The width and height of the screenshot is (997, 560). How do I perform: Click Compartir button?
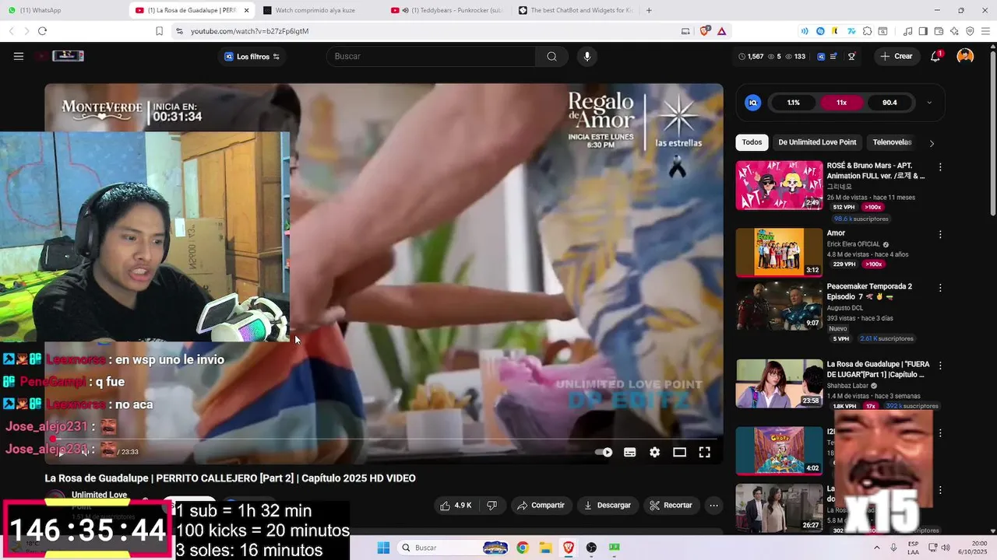click(541, 506)
